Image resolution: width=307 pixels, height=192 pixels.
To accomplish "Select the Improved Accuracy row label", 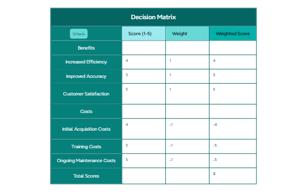I will tap(86, 76).
